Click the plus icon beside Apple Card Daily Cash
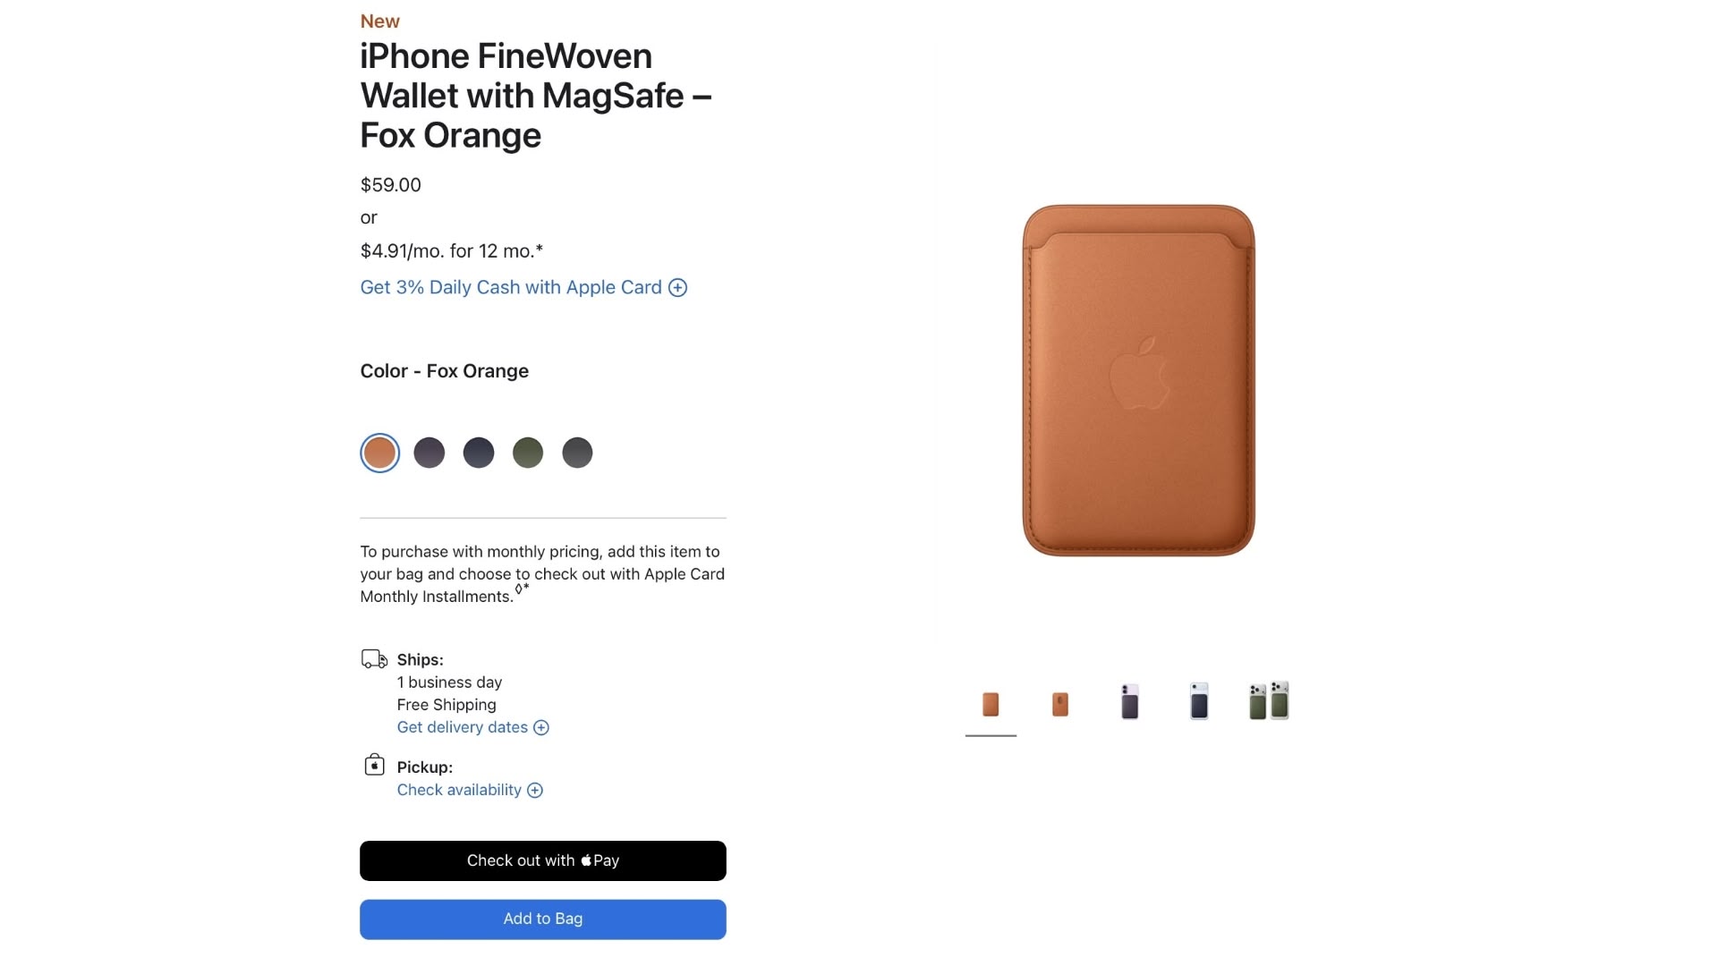Viewport: 1718px width, 966px height. [677, 288]
